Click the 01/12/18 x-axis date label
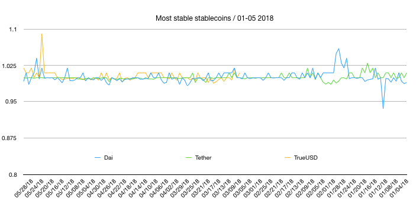The height and width of the screenshot is (214, 416). [x=377, y=188]
